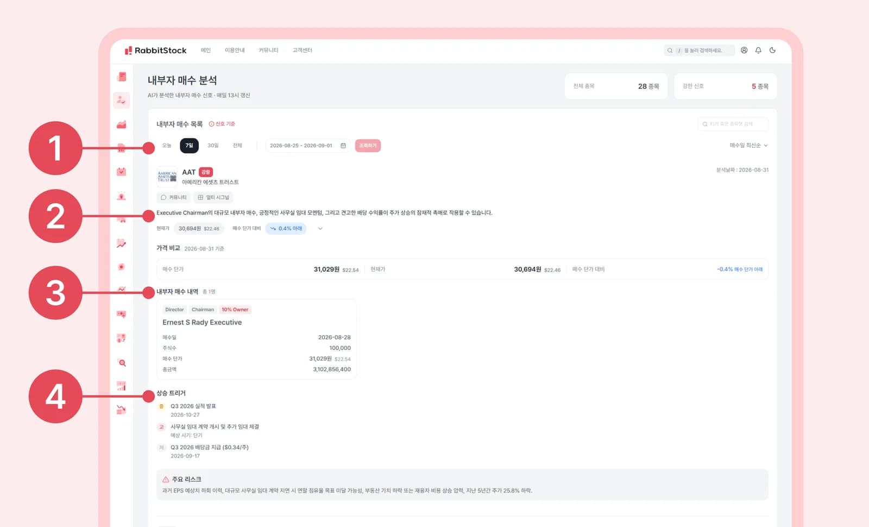Open the money bills sidebar icon
The width and height of the screenshot is (869, 527).
[122, 314]
